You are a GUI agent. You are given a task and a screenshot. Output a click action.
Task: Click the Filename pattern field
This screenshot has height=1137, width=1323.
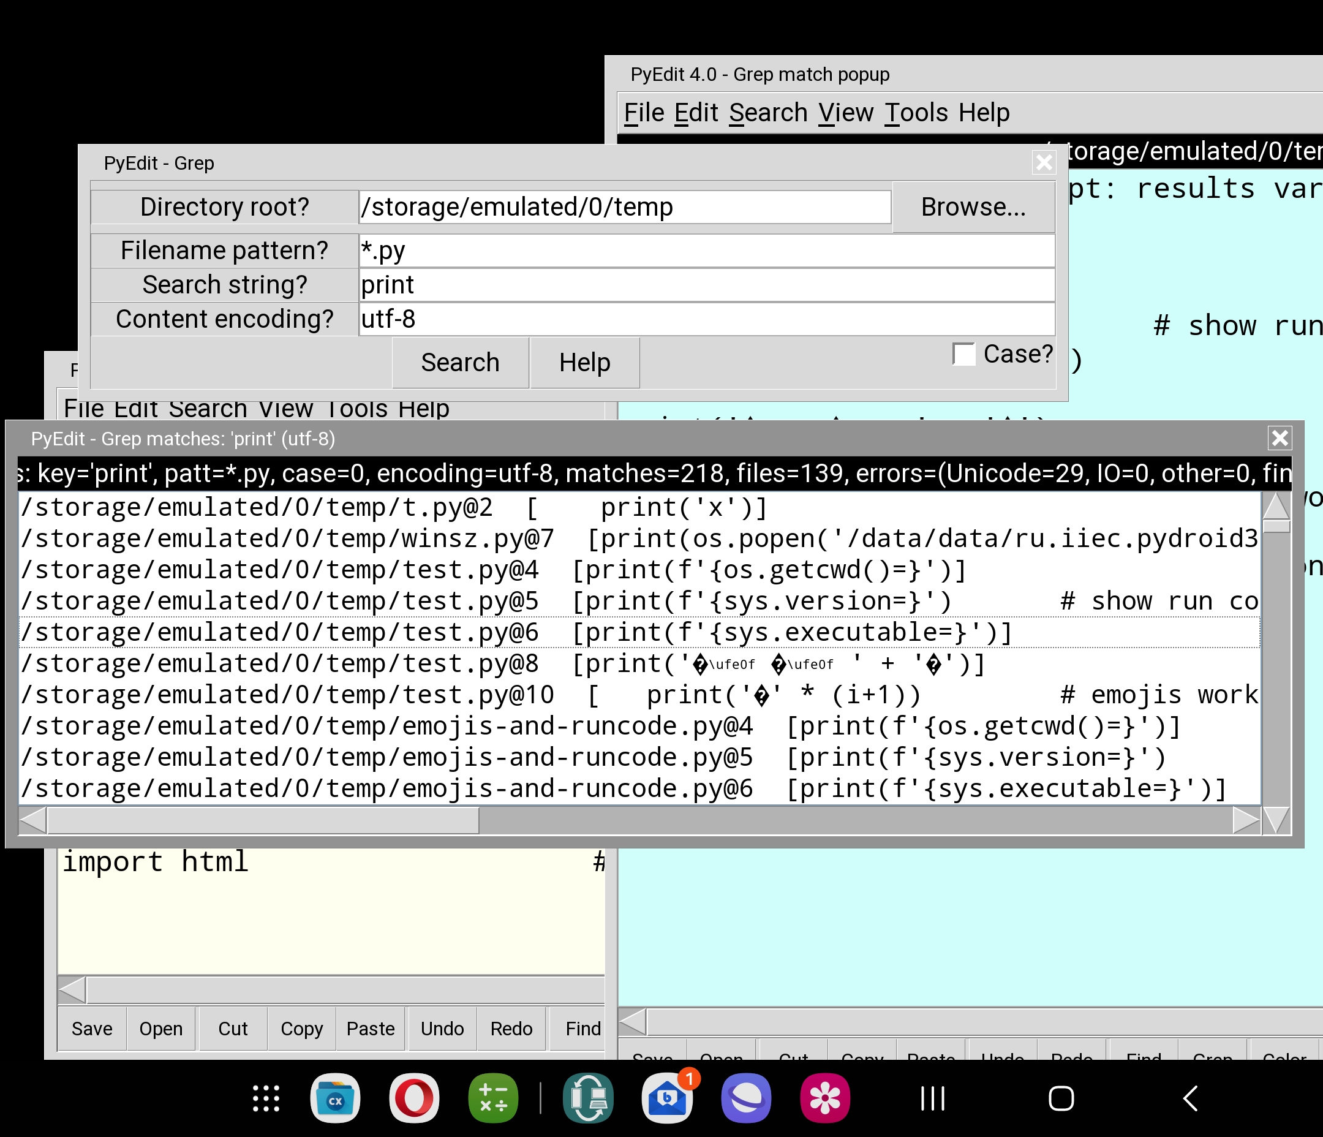[706, 251]
